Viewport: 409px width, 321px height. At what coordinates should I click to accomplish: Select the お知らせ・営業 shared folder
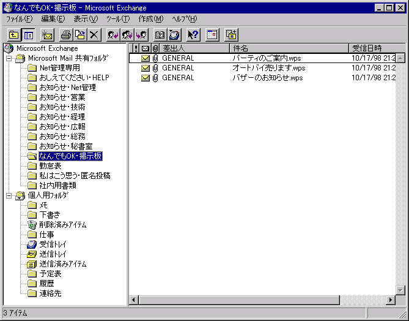[x=62, y=97]
